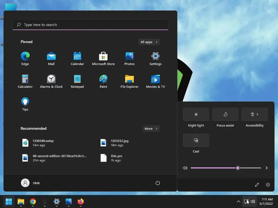Open Google Chrome from the taskbar
The image size is (278, 208).
(x=33, y=201)
